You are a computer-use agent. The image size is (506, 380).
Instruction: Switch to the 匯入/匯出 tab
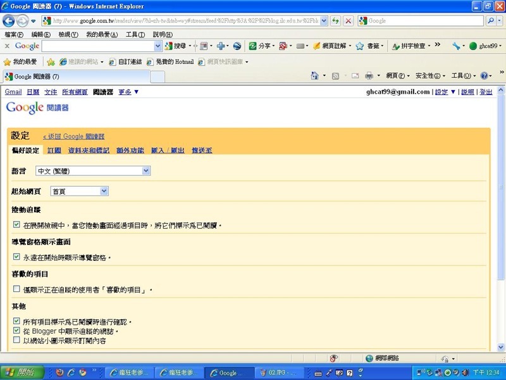[x=168, y=151]
